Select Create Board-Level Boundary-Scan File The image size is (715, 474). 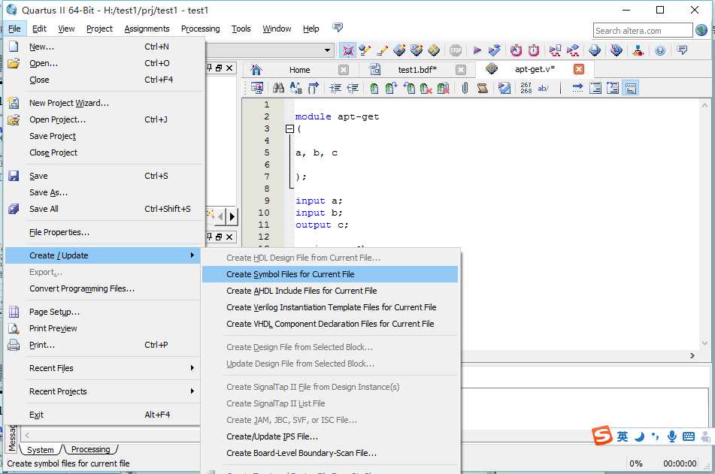[330, 453]
